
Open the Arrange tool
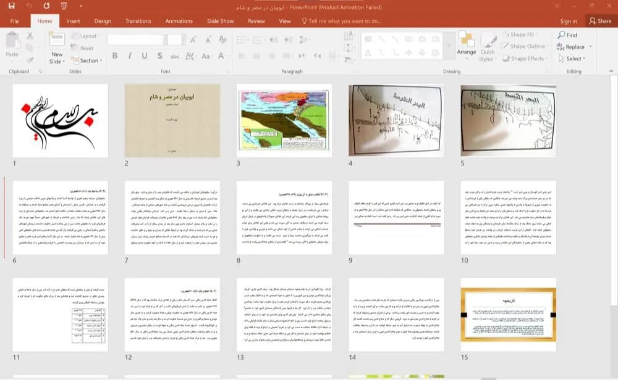click(x=466, y=44)
